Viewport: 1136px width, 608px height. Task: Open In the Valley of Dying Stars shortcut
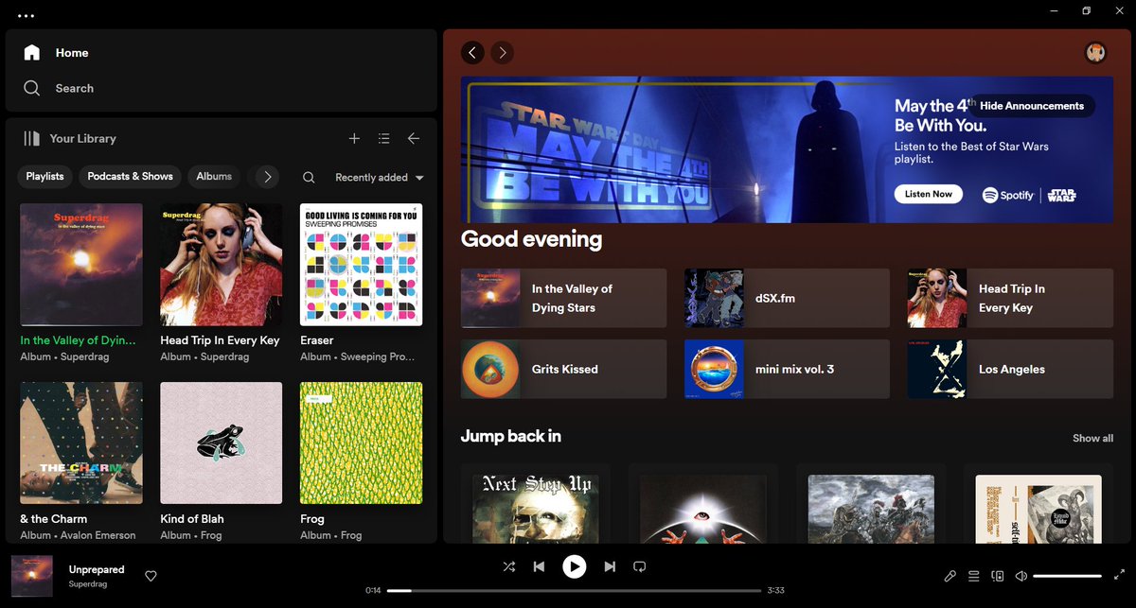coord(563,298)
